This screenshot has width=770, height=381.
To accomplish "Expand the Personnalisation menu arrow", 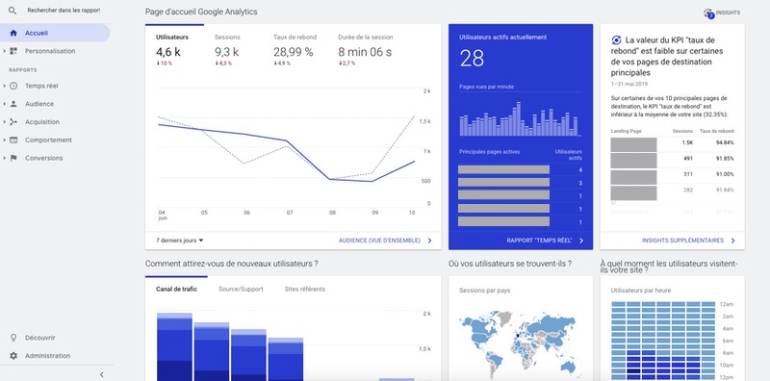I will tap(5, 51).
